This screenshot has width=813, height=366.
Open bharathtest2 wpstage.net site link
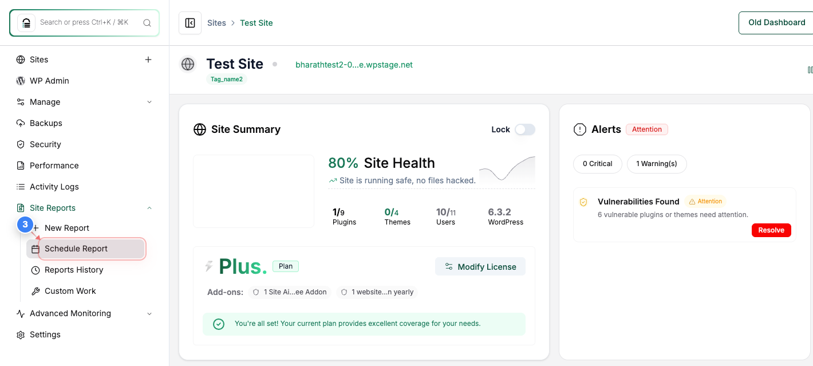point(354,65)
